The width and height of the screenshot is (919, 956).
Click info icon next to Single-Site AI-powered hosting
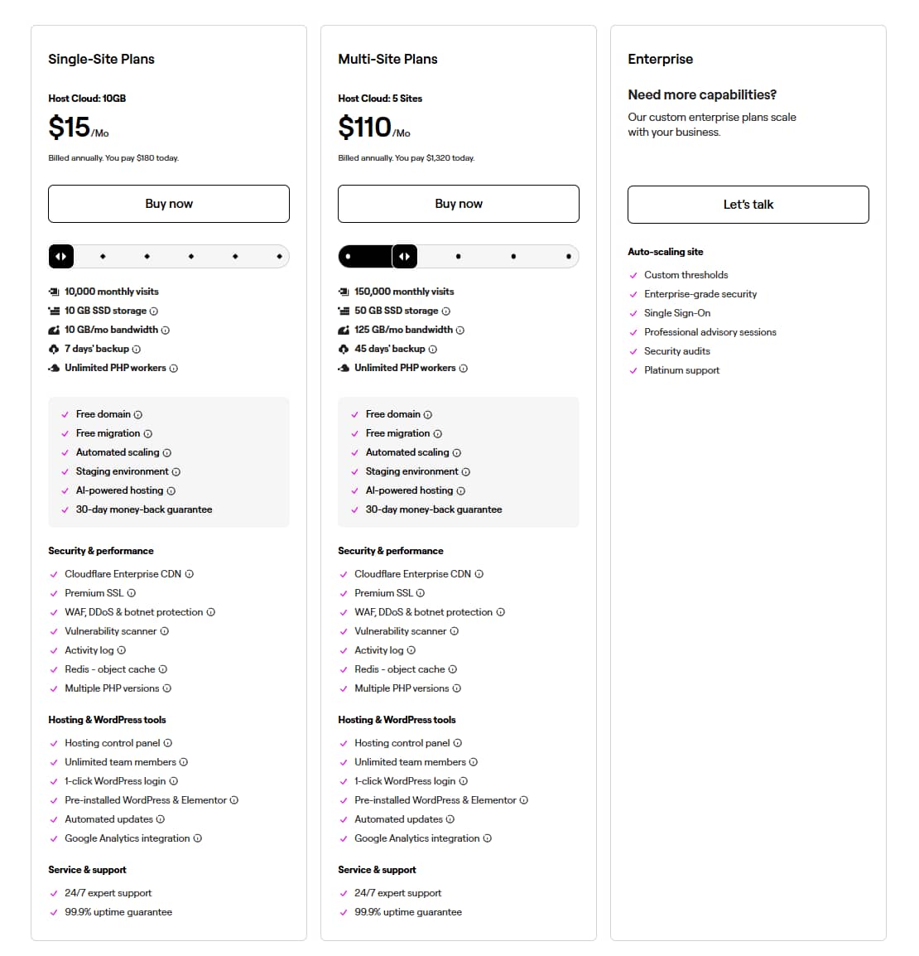pyautogui.click(x=171, y=490)
